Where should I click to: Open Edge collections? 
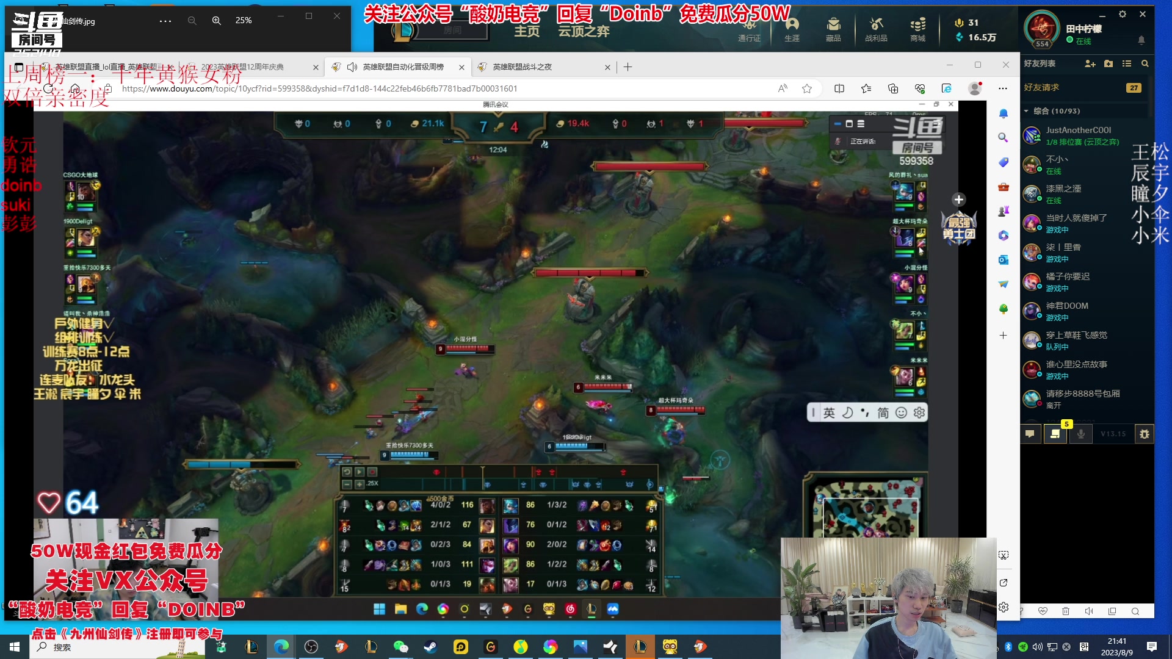(x=893, y=88)
